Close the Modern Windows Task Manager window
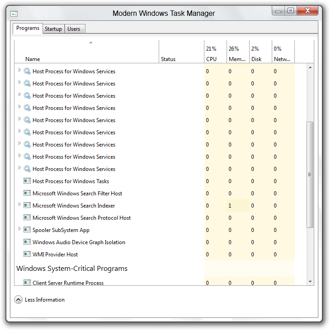Viewport: 331px width, 331px height. 307,10
